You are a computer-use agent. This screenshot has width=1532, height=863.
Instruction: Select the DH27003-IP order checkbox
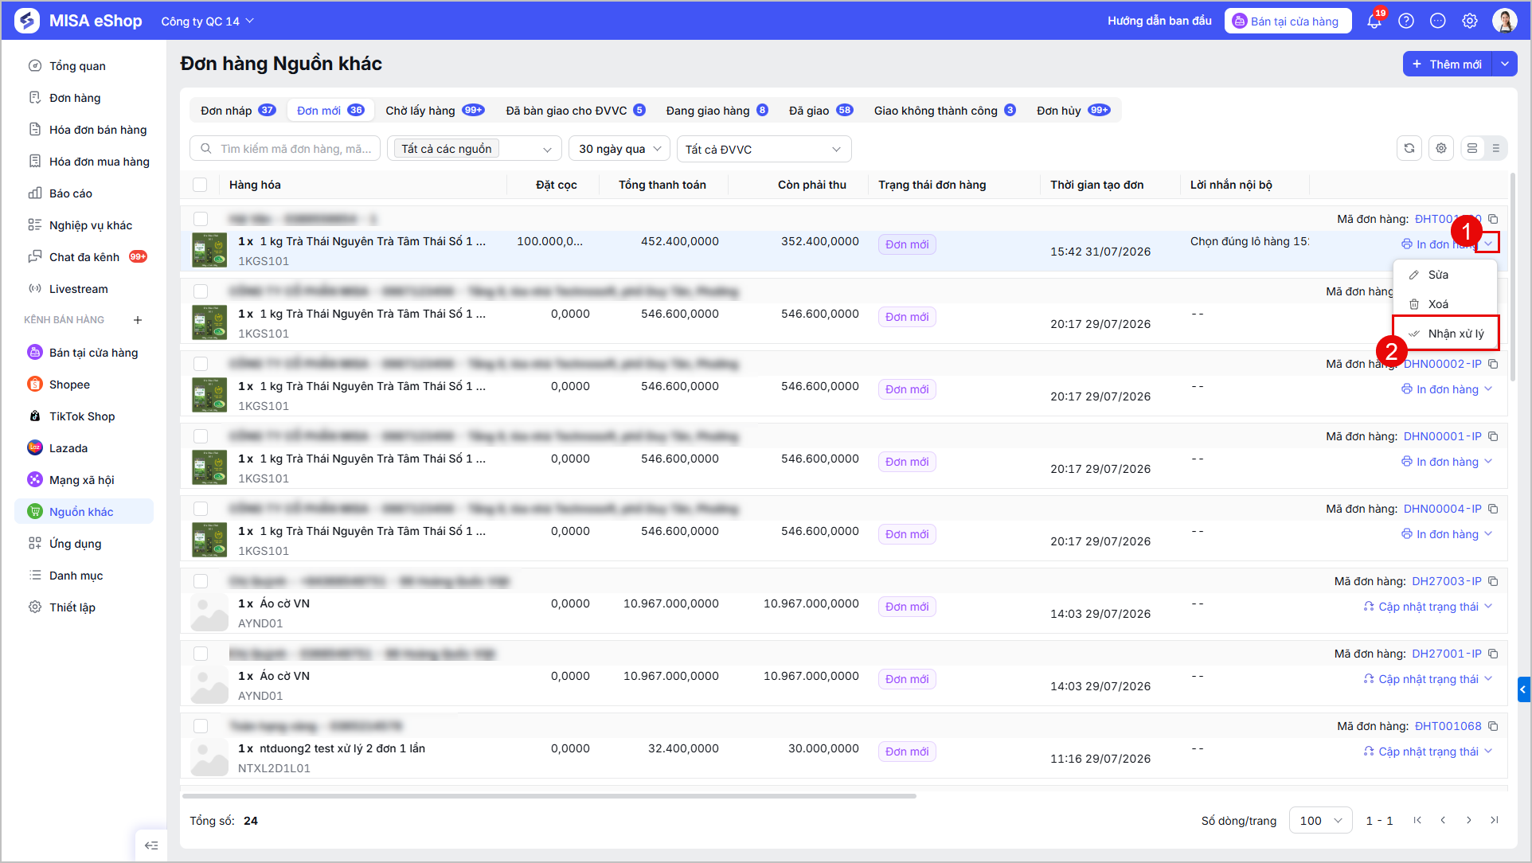(201, 581)
